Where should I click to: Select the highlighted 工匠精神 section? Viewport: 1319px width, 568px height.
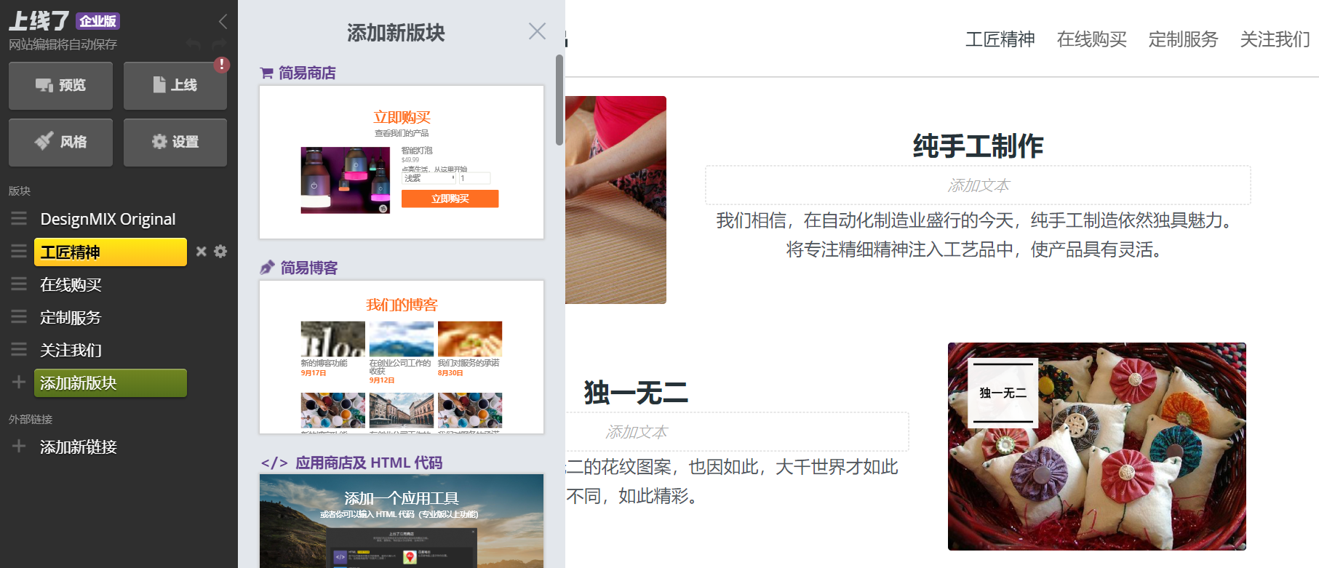(x=111, y=252)
